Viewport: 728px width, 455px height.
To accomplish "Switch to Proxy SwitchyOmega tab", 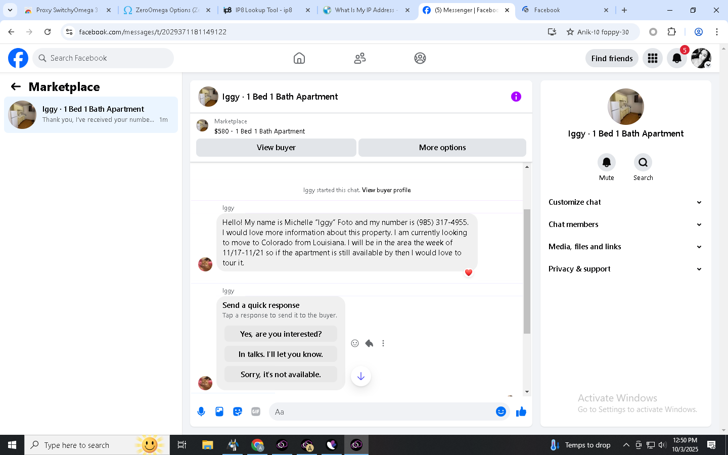I will pos(67,10).
